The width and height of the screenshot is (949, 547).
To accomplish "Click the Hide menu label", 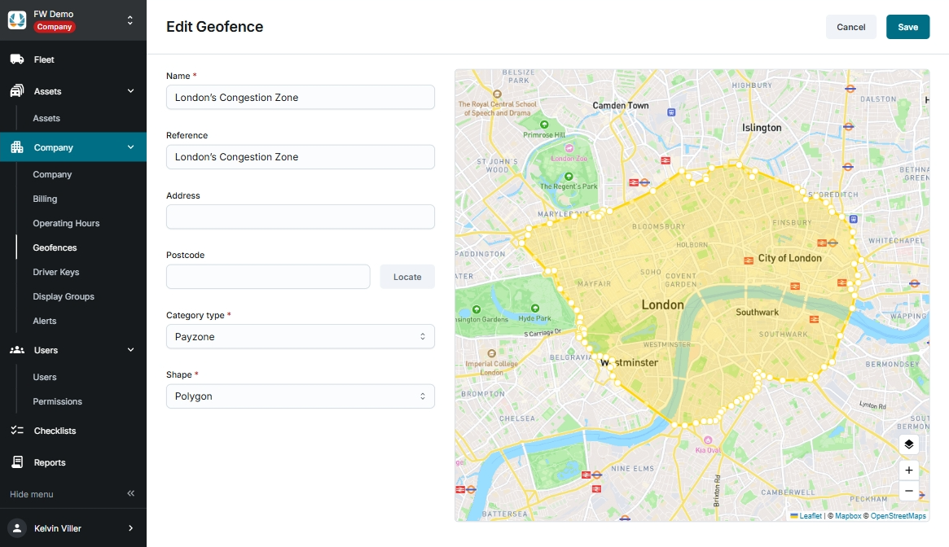I will pyautogui.click(x=32, y=494).
